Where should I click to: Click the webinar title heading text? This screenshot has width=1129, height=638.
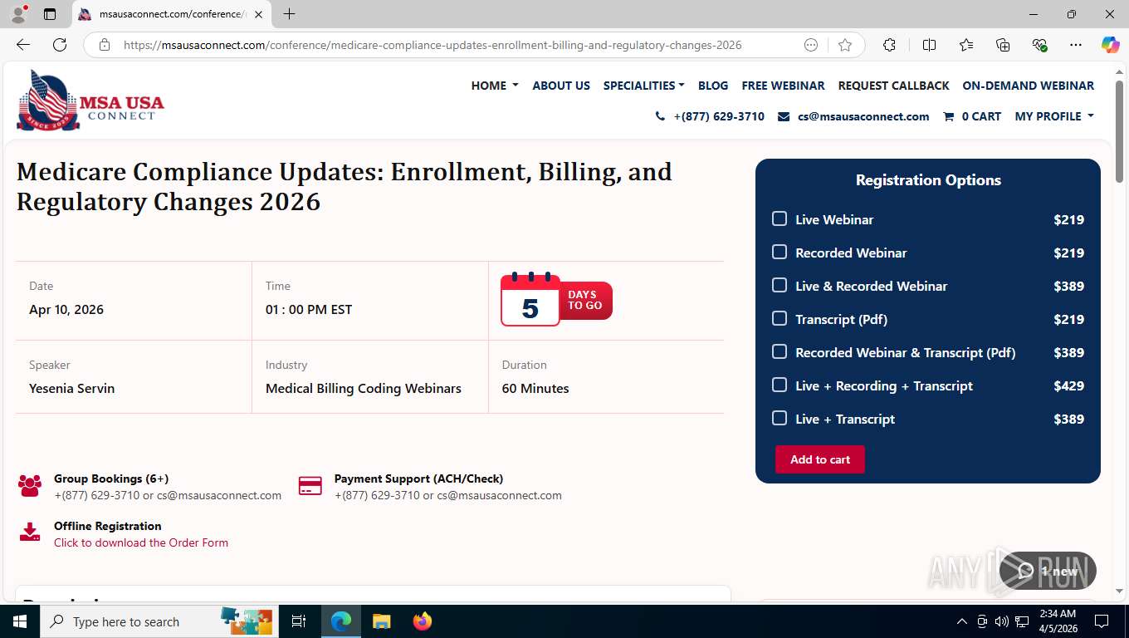(x=345, y=186)
